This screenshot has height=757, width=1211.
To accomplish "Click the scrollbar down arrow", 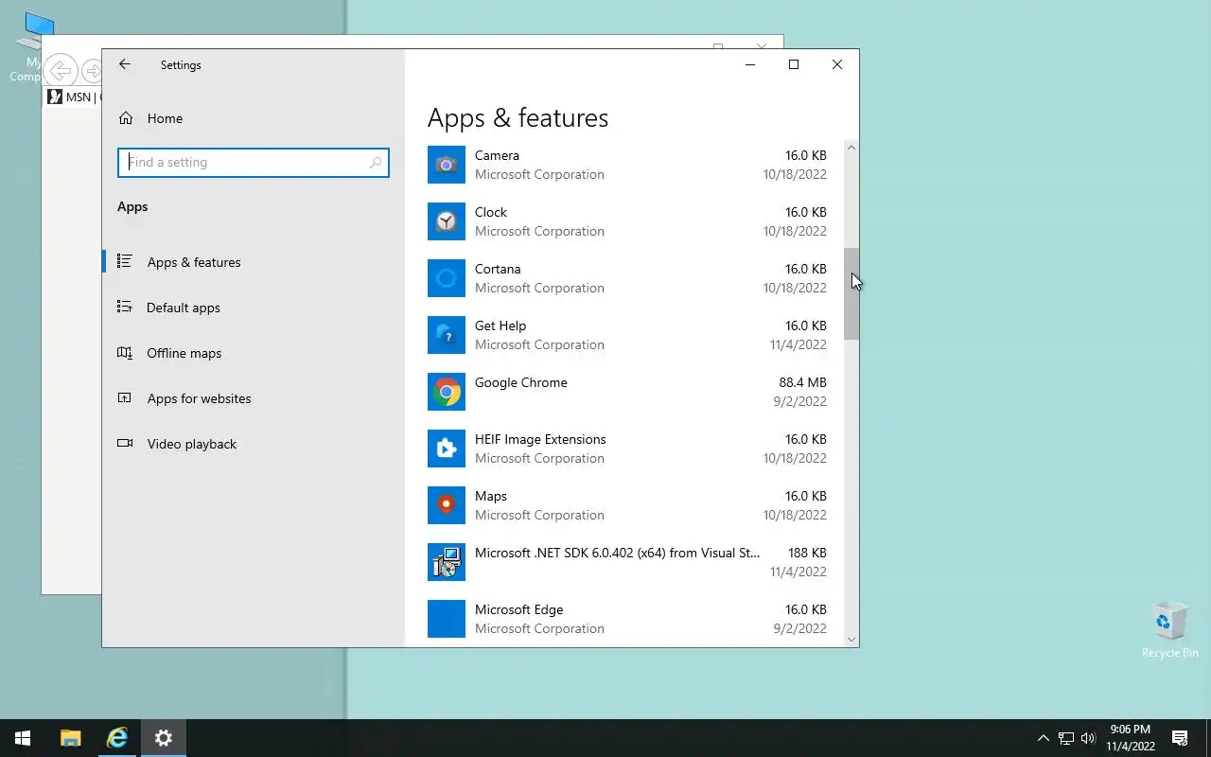I will [x=851, y=640].
